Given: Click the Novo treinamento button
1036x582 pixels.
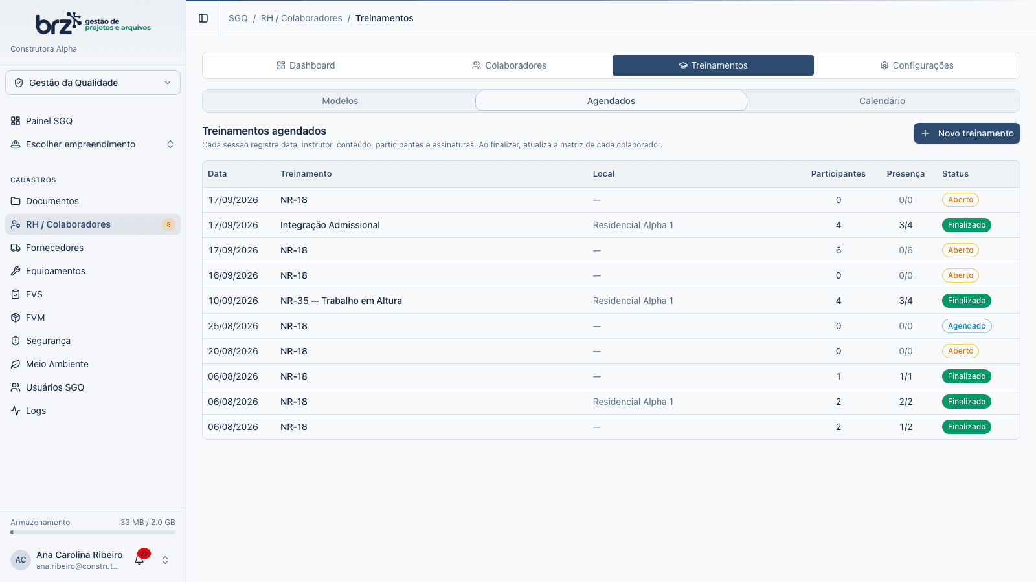Looking at the screenshot, I should [967, 133].
